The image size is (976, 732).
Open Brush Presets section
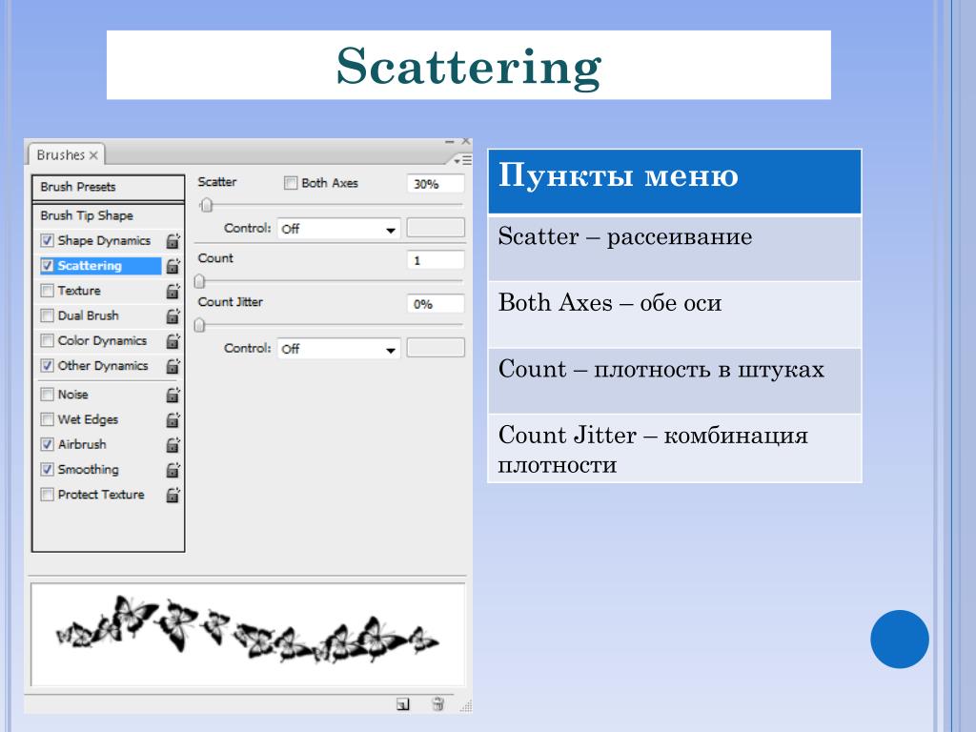109,187
